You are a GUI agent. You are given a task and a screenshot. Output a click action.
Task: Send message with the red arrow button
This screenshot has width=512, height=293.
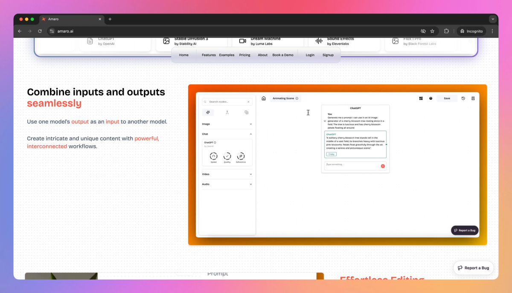point(383,166)
